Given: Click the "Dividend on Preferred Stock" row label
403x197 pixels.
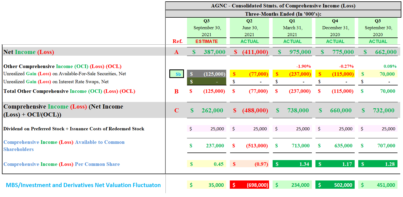Looking at the screenshot, I should pos(74,129).
